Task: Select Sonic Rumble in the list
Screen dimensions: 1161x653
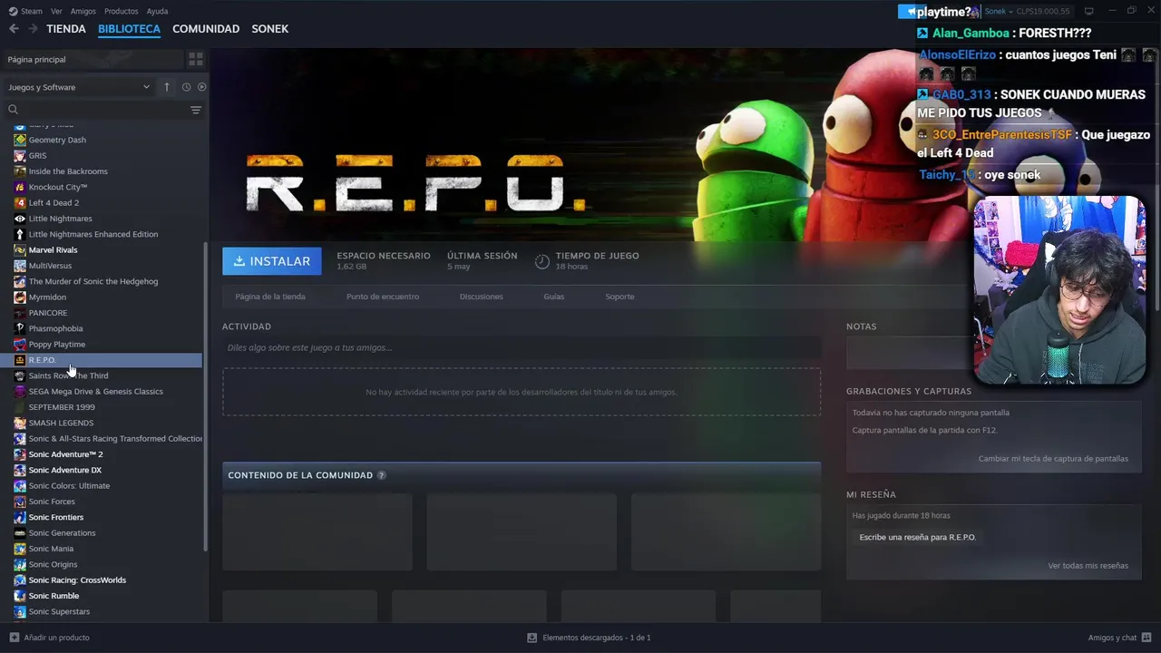Action: [54, 596]
